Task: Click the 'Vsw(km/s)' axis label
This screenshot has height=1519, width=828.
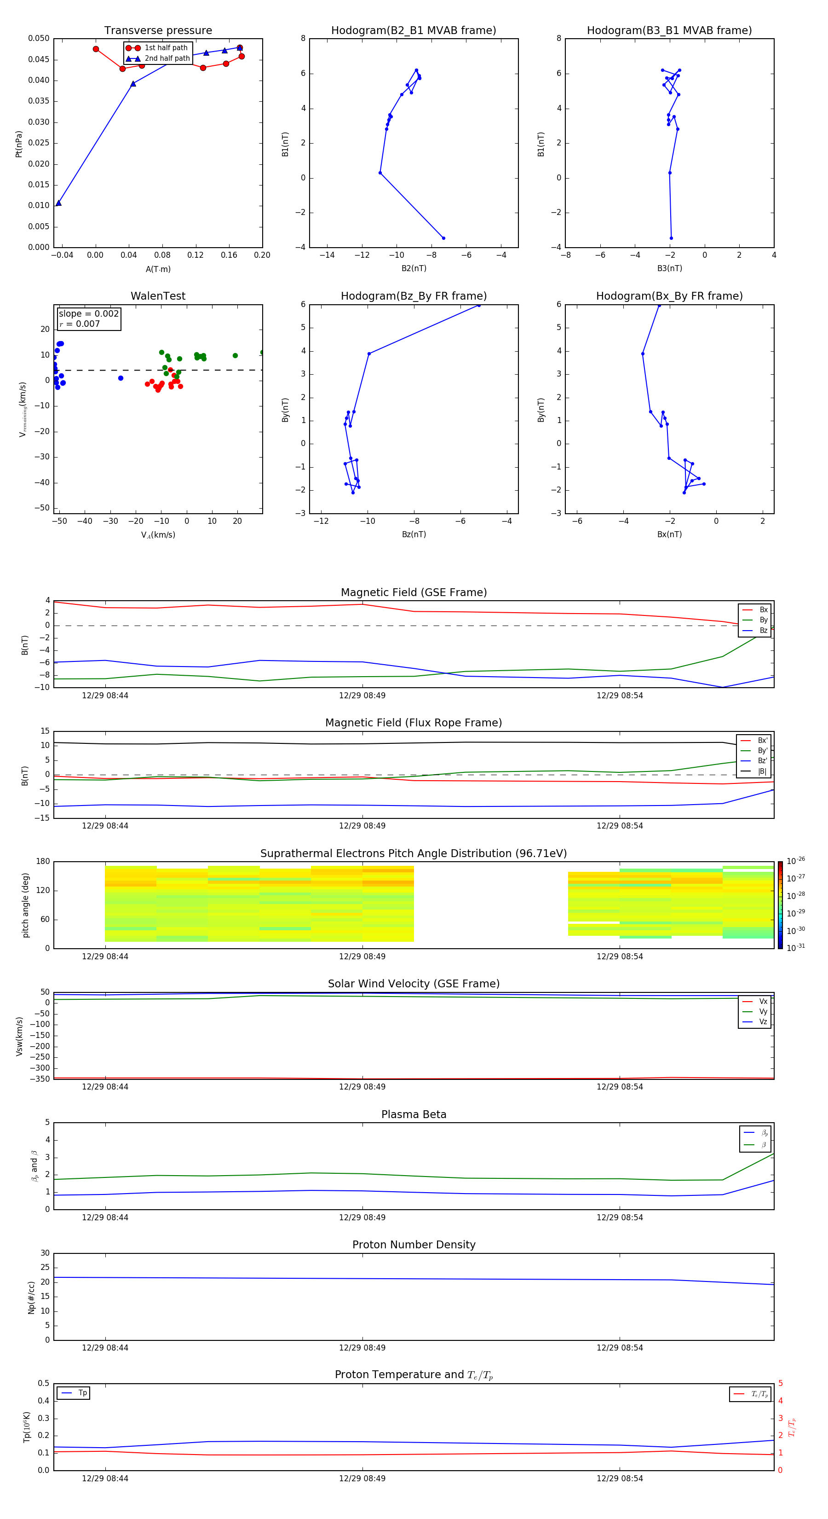Action: (x=19, y=1036)
